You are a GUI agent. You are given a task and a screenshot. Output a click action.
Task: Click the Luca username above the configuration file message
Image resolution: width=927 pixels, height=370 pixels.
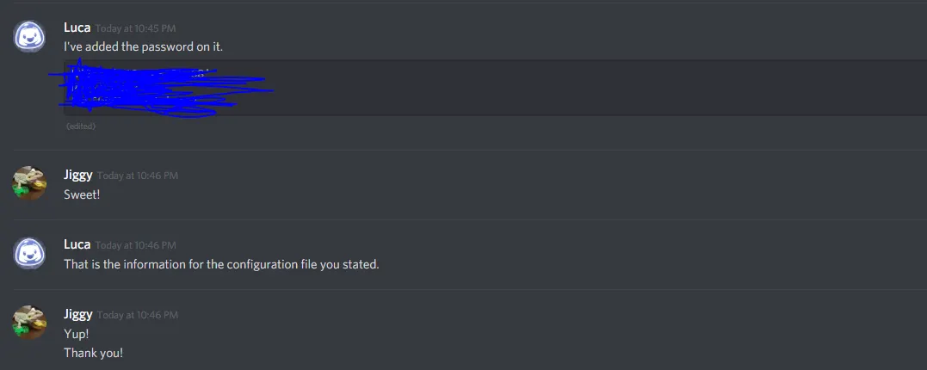pyautogui.click(x=77, y=244)
